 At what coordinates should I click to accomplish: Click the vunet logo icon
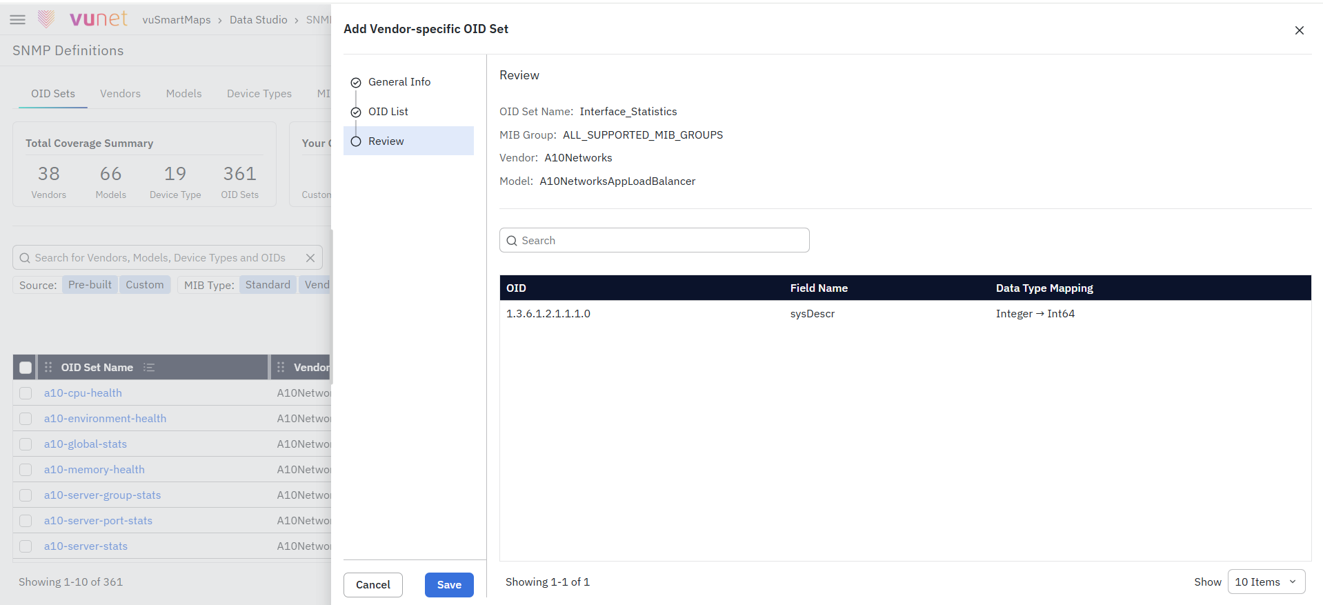[x=46, y=19]
